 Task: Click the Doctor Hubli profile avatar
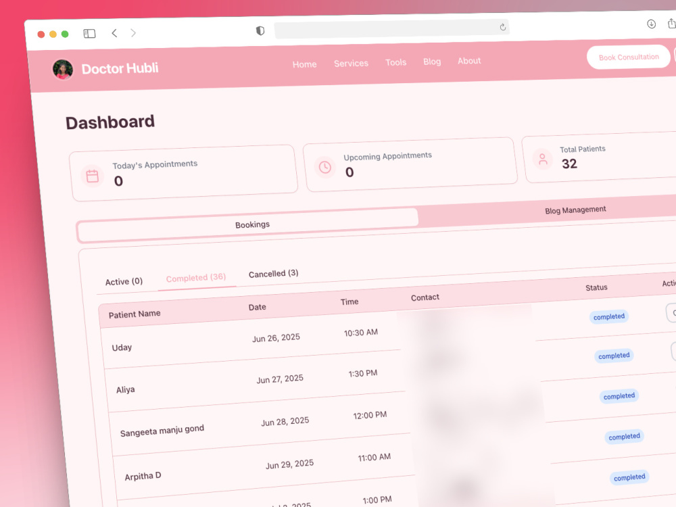[x=62, y=70]
